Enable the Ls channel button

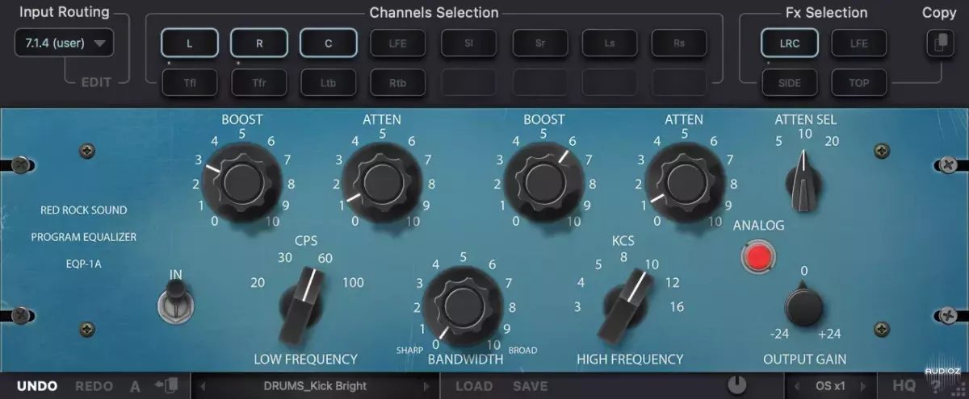[x=610, y=44]
